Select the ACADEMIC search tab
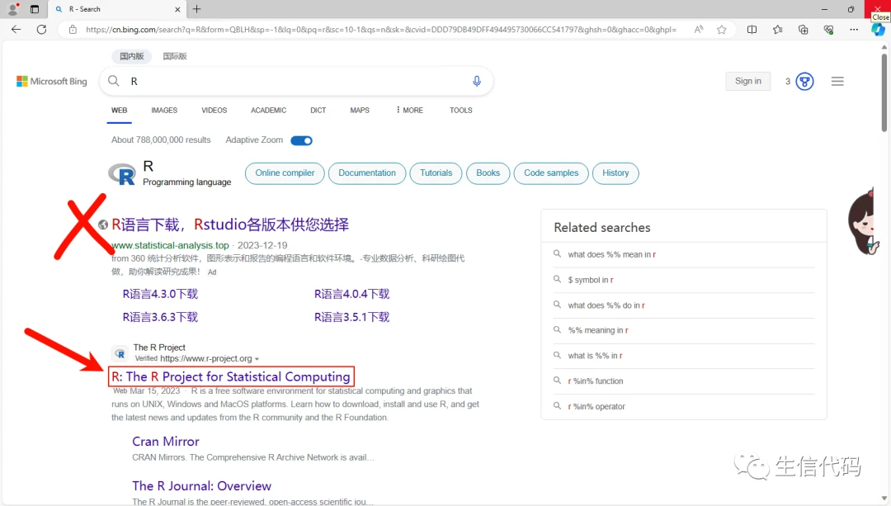Screen dimensions: 891x506 [x=269, y=111]
